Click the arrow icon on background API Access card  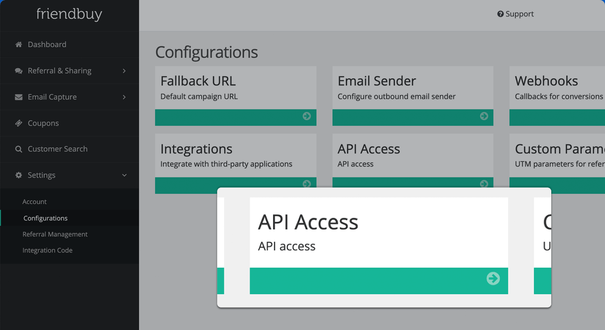click(x=484, y=183)
